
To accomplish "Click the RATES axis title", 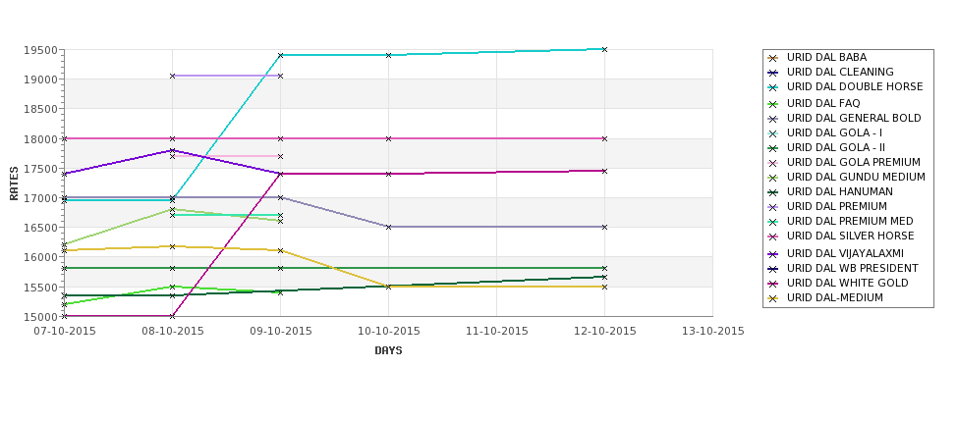I will pos(14,184).
